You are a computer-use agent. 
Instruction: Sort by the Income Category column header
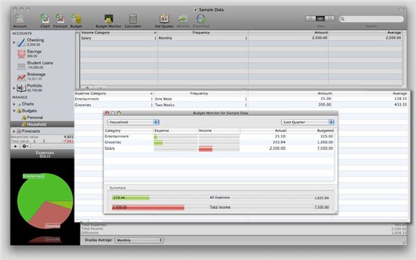[x=119, y=33]
